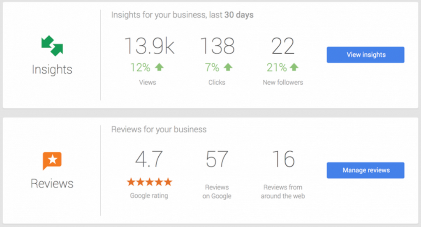Click the 13.9k views count
The width and height of the screenshot is (421, 227).
149,46
